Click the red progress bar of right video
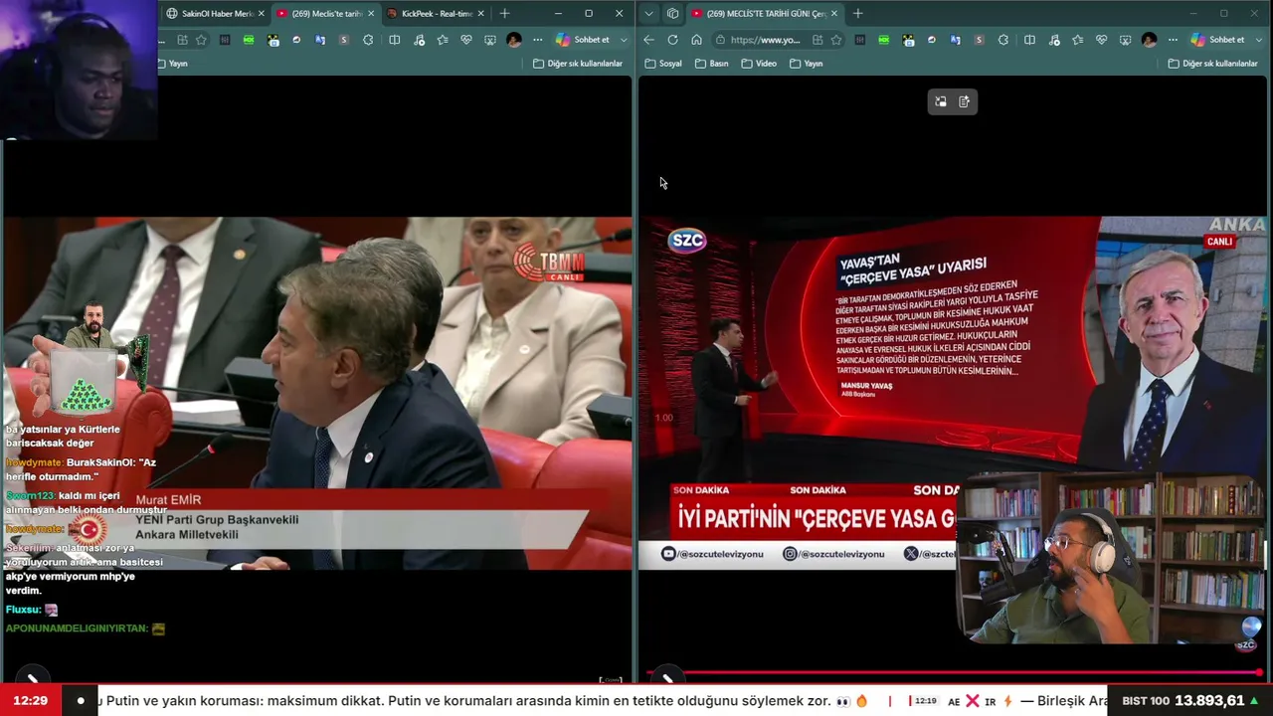 click(955, 673)
